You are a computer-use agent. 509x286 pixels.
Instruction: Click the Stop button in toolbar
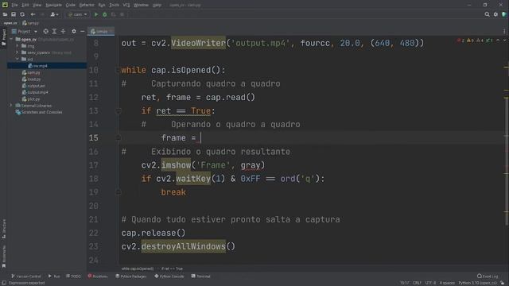pos(122,14)
